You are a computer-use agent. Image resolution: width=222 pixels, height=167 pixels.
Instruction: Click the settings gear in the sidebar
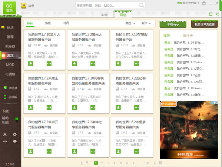[x=15, y=134]
